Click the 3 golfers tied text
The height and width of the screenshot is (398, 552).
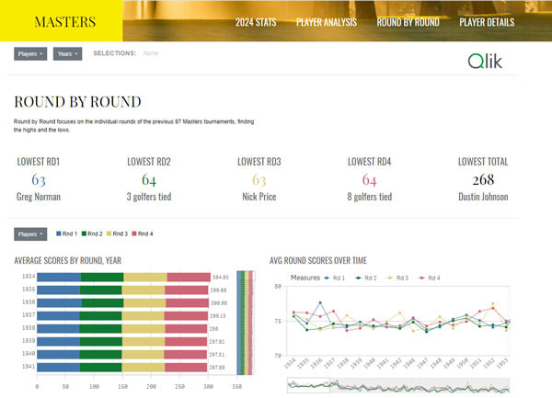pyautogui.click(x=149, y=197)
